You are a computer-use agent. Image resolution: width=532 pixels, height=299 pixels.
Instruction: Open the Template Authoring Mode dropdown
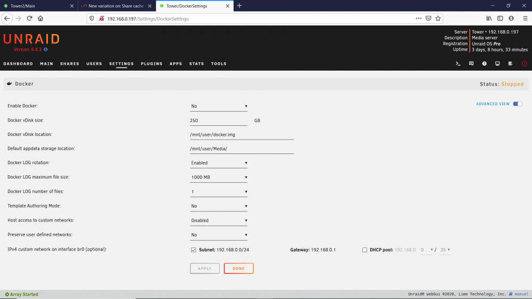point(219,206)
